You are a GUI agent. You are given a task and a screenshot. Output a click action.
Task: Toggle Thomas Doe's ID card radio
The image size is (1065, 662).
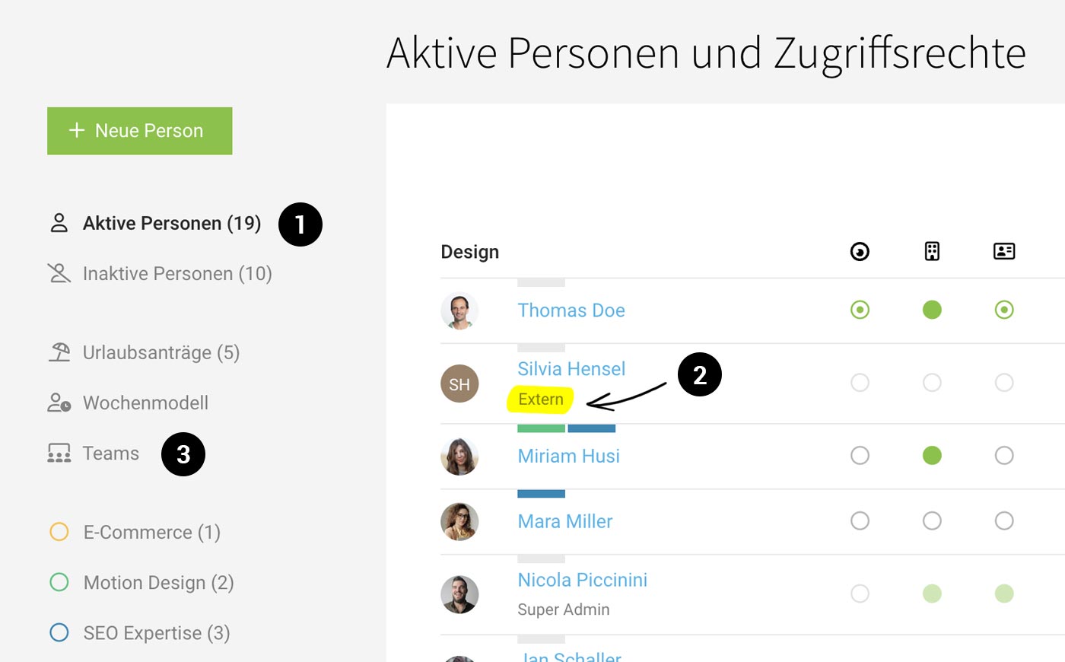(1004, 310)
